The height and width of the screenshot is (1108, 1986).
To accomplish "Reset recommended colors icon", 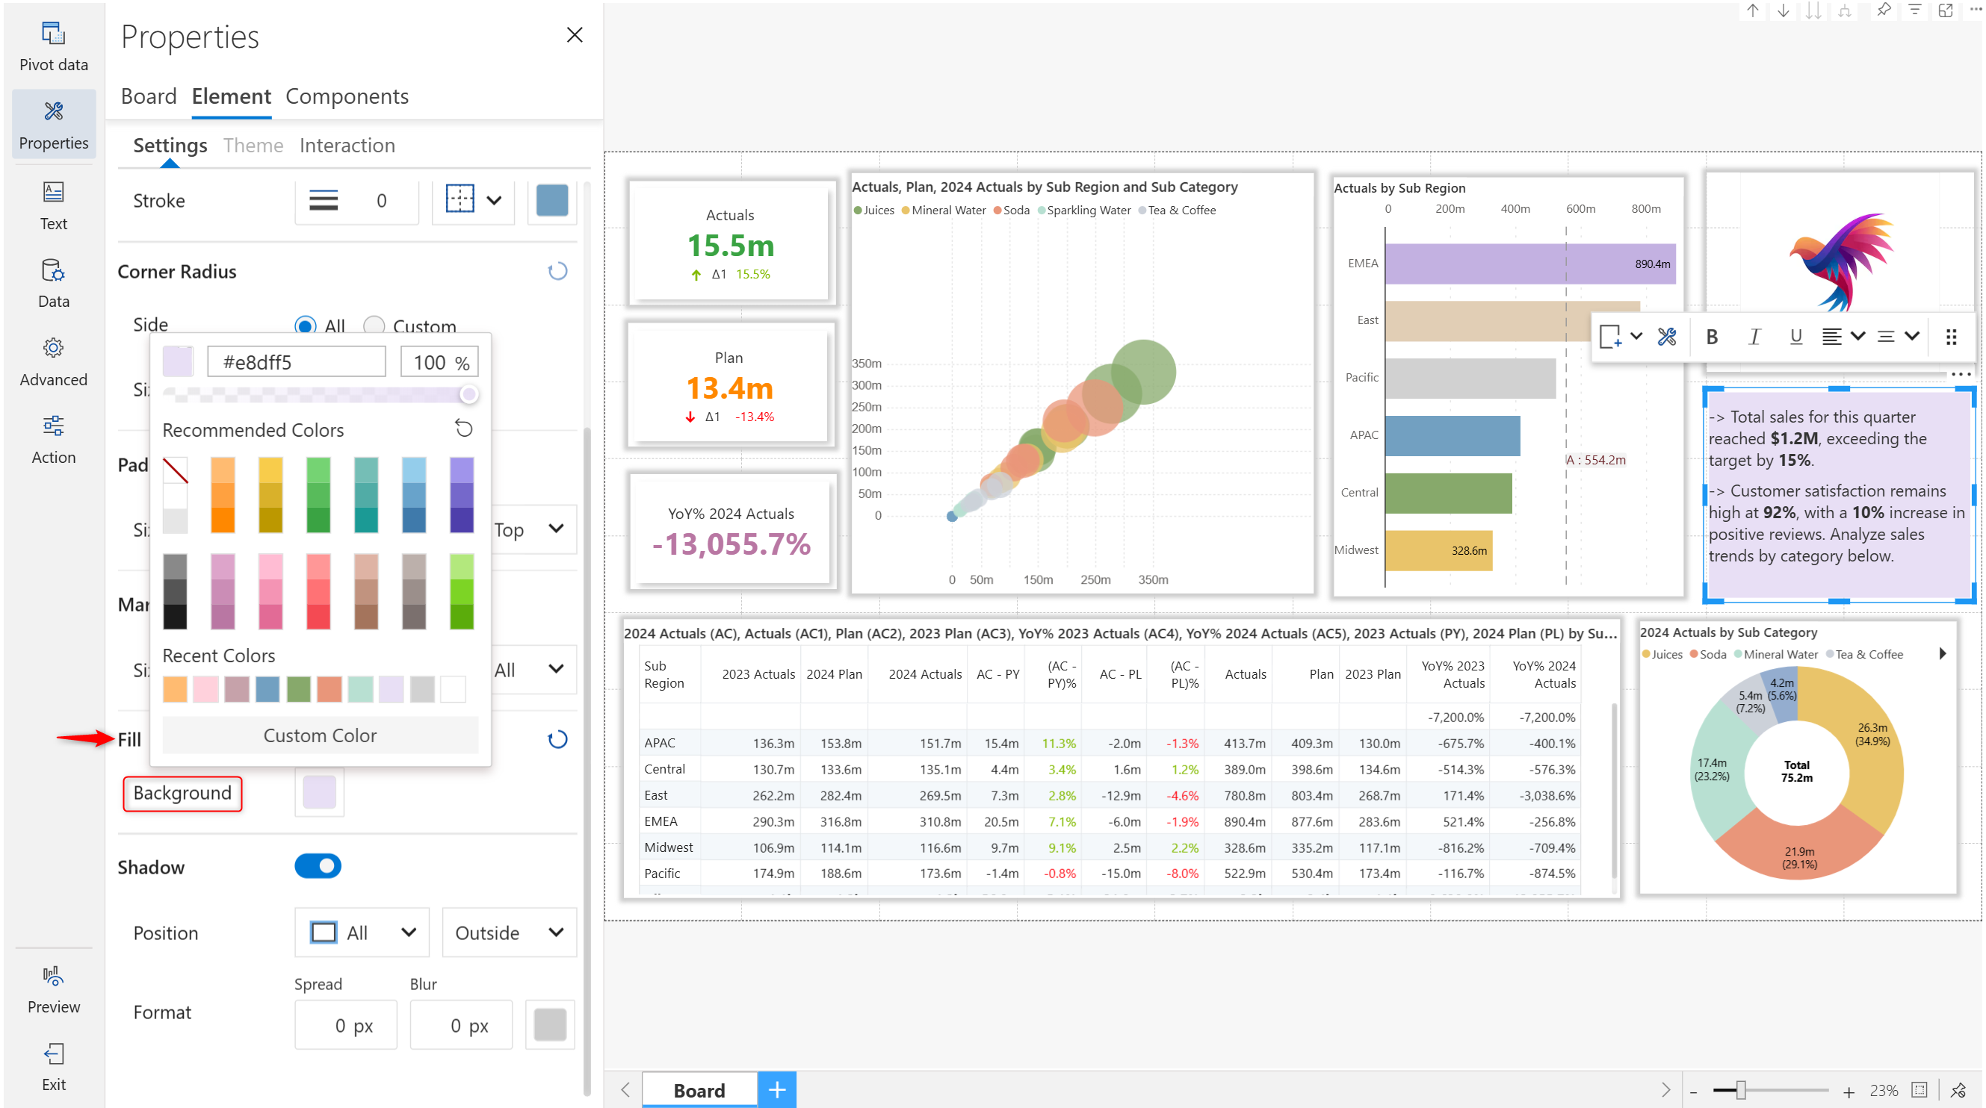I will (463, 429).
